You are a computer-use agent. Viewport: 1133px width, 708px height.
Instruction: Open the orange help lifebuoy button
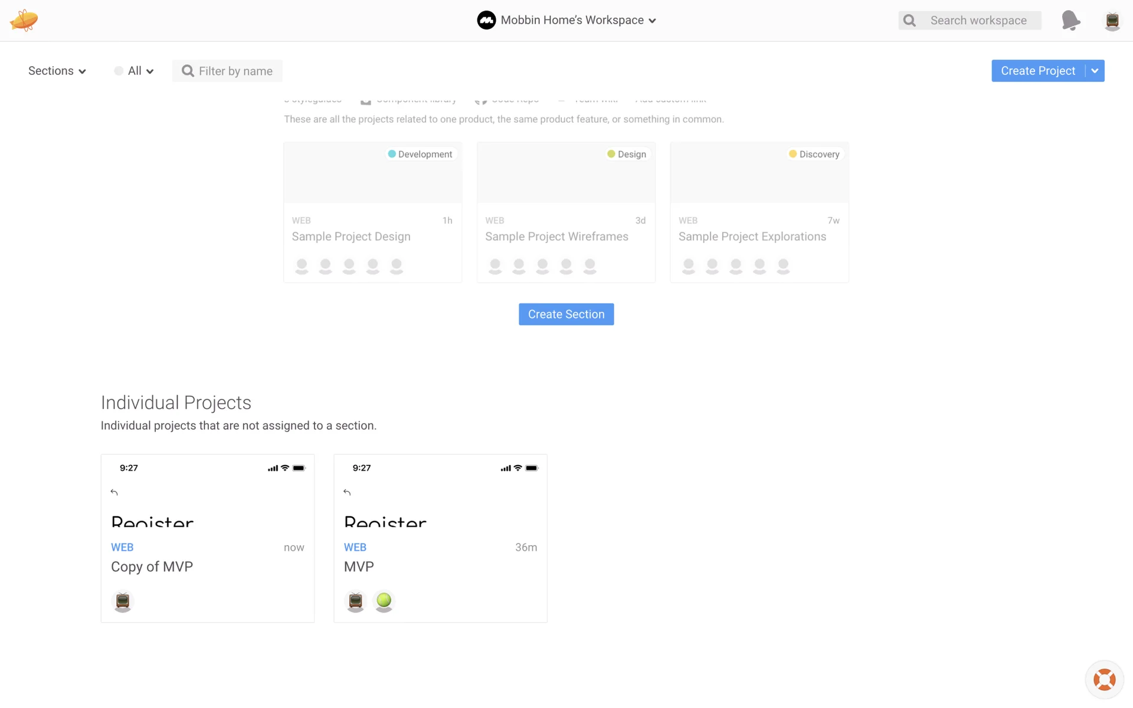pyautogui.click(x=1104, y=679)
